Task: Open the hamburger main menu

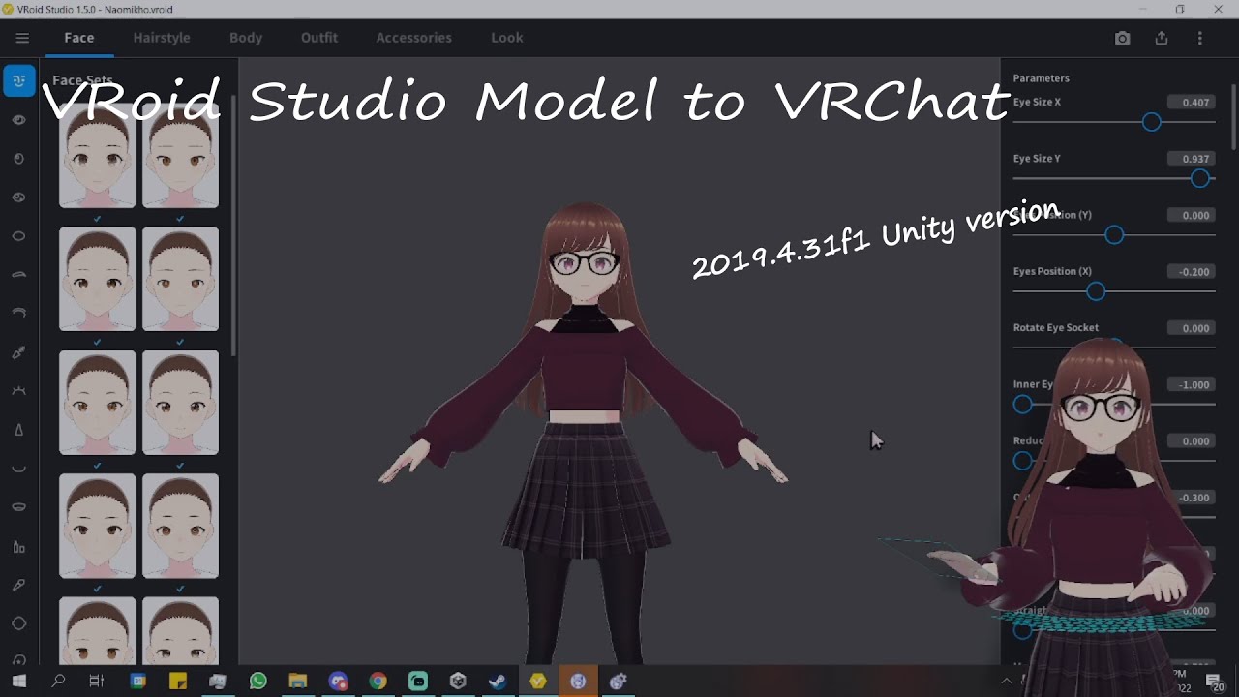Action: [x=22, y=38]
